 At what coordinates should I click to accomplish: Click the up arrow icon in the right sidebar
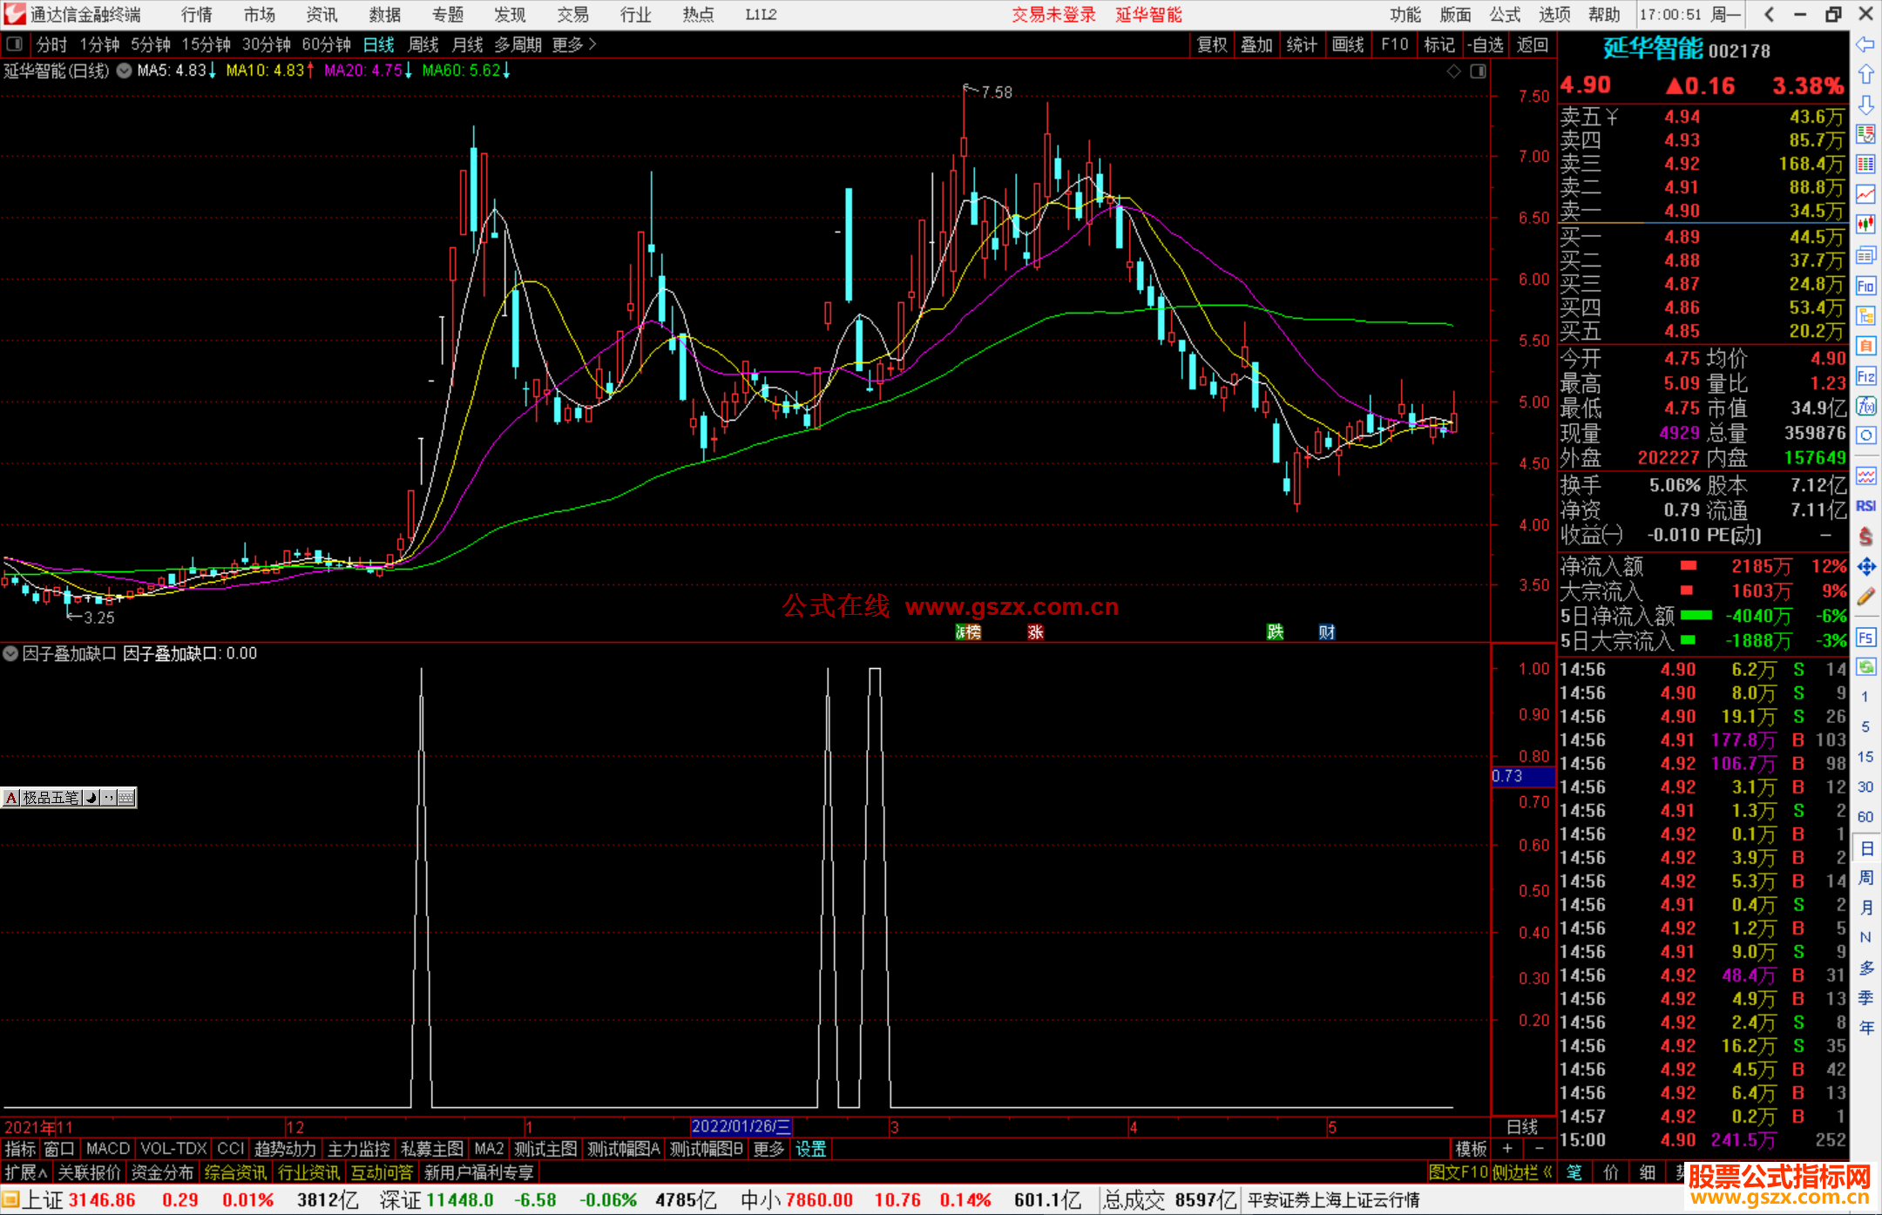[x=1865, y=75]
